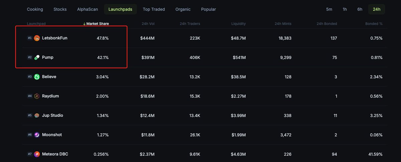The image size is (401, 162).
Task: Click the #7 rank badge
Action: point(30,154)
